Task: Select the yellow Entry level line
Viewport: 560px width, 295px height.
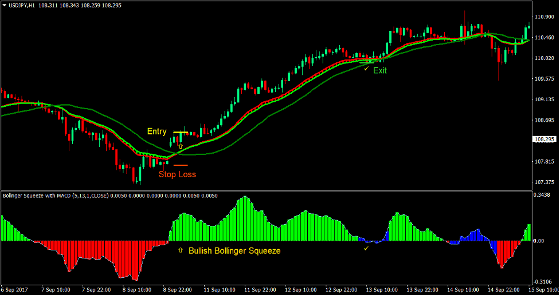Action: click(x=180, y=133)
